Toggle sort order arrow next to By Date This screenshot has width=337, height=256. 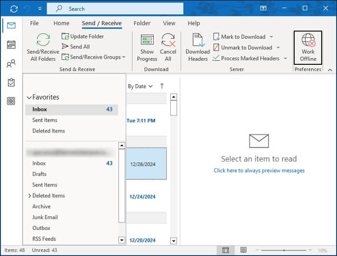pos(162,86)
